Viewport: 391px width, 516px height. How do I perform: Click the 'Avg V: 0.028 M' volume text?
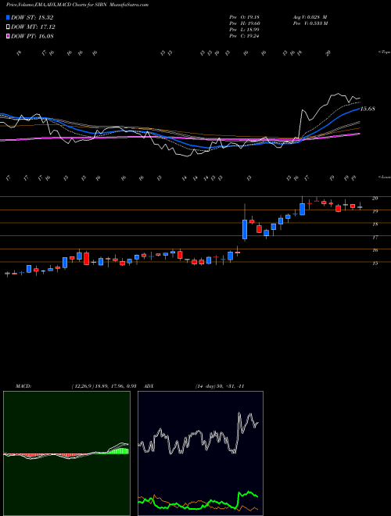(310, 17)
